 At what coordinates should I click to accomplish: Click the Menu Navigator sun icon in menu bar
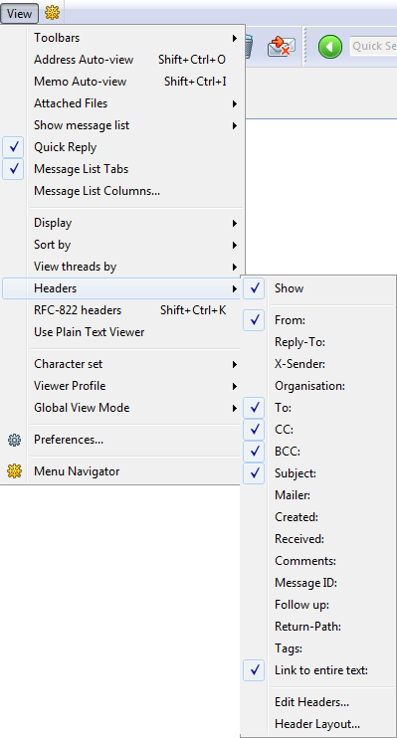tap(52, 13)
